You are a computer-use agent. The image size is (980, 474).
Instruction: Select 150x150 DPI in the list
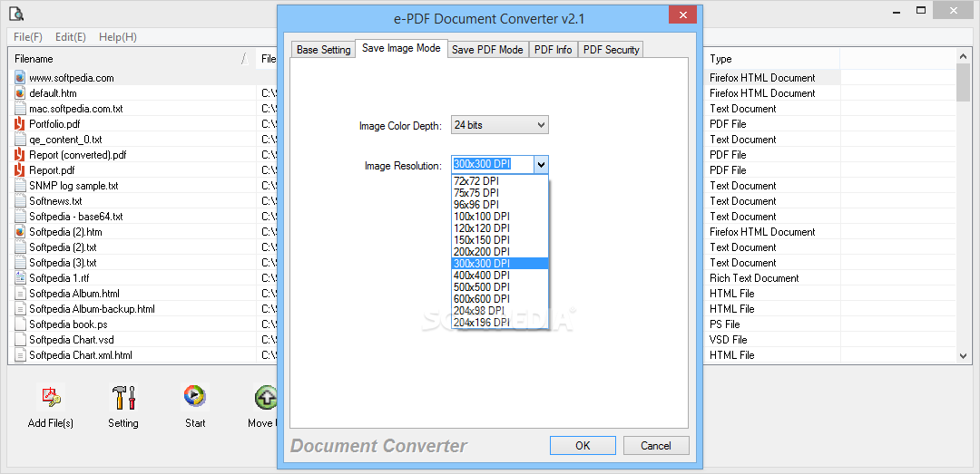[499, 240]
